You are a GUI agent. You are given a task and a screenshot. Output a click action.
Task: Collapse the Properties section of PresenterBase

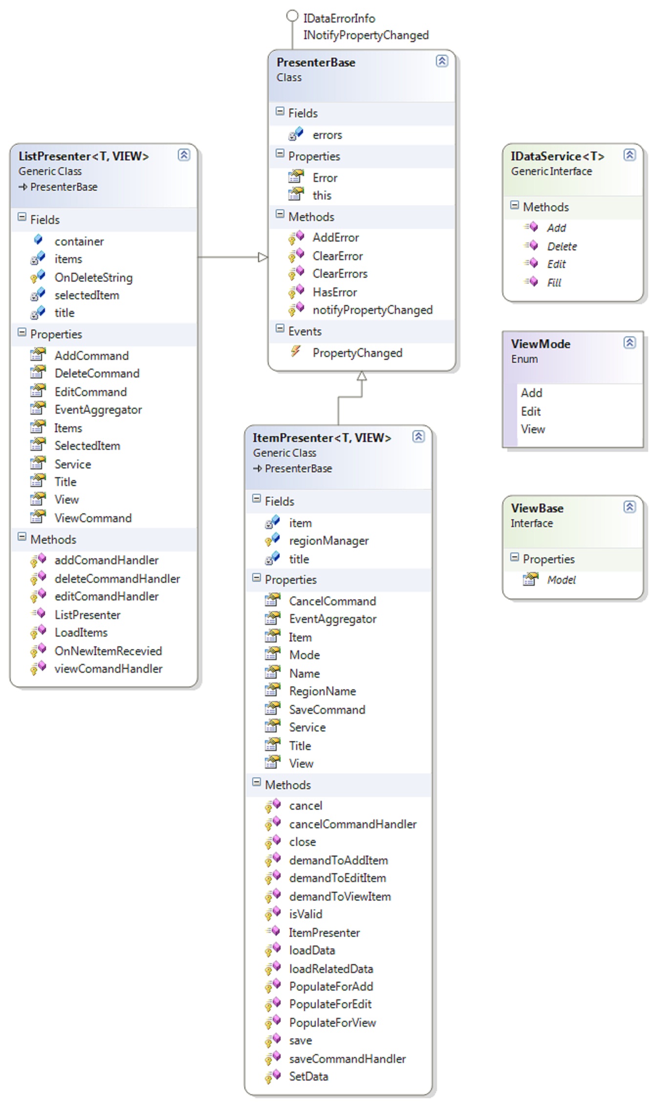(280, 154)
